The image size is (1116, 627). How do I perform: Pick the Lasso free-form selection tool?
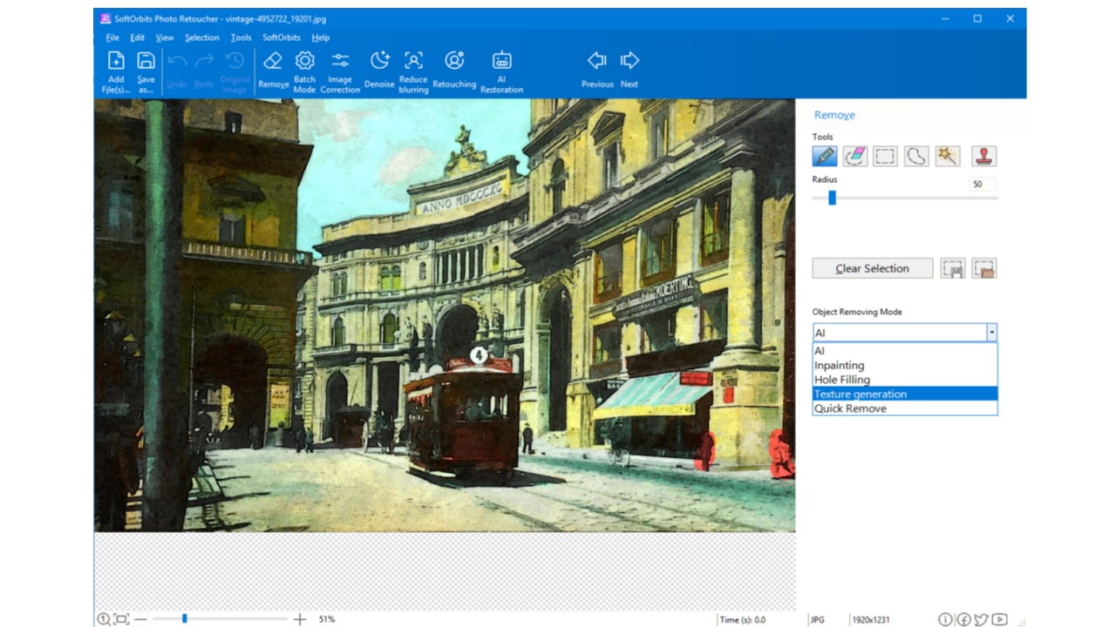pos(915,156)
